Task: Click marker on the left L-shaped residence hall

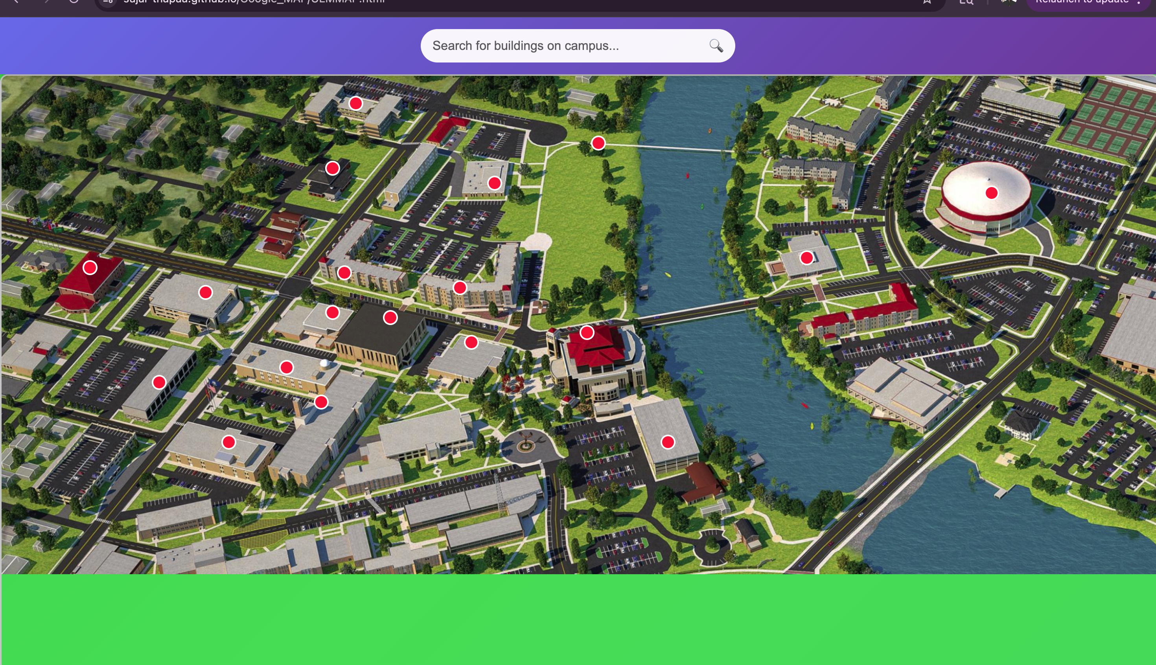Action: pyautogui.click(x=344, y=273)
